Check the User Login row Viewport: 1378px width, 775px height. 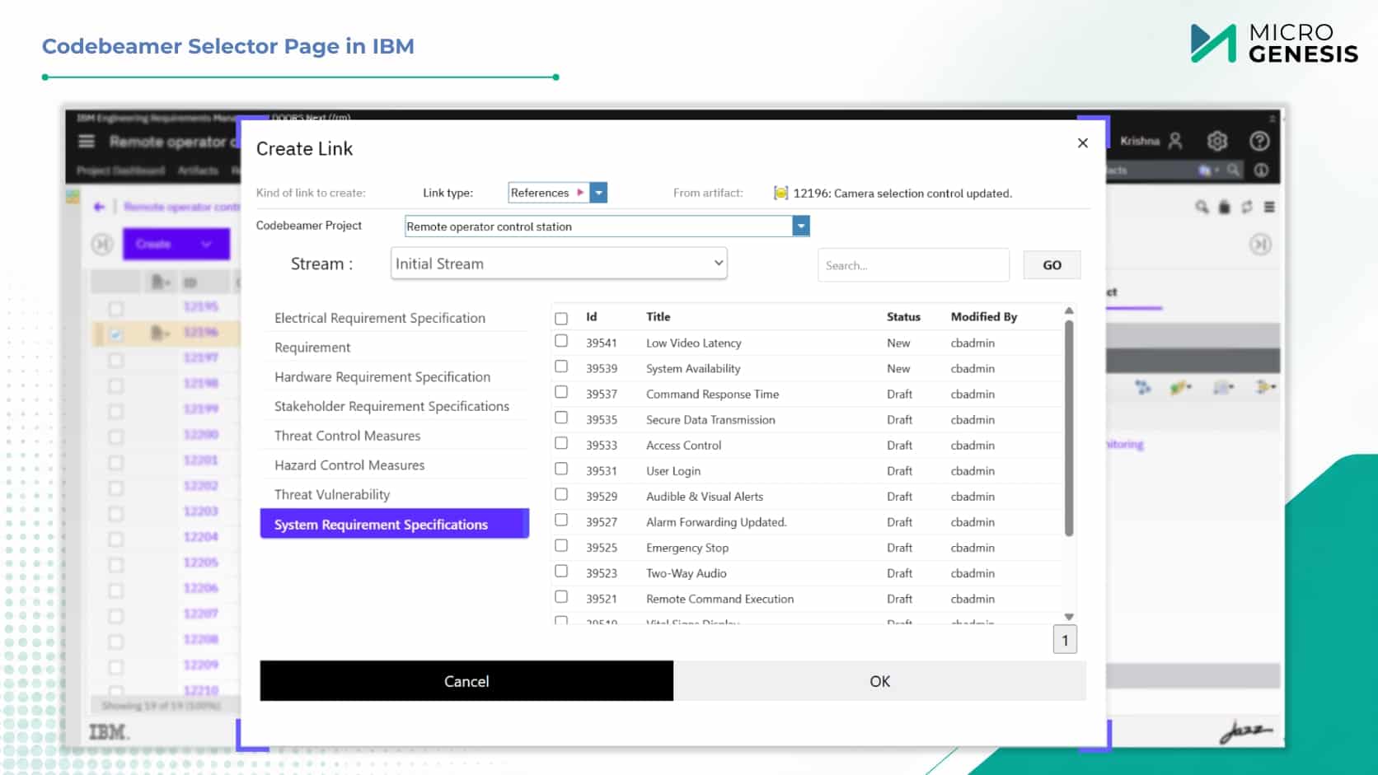point(561,469)
